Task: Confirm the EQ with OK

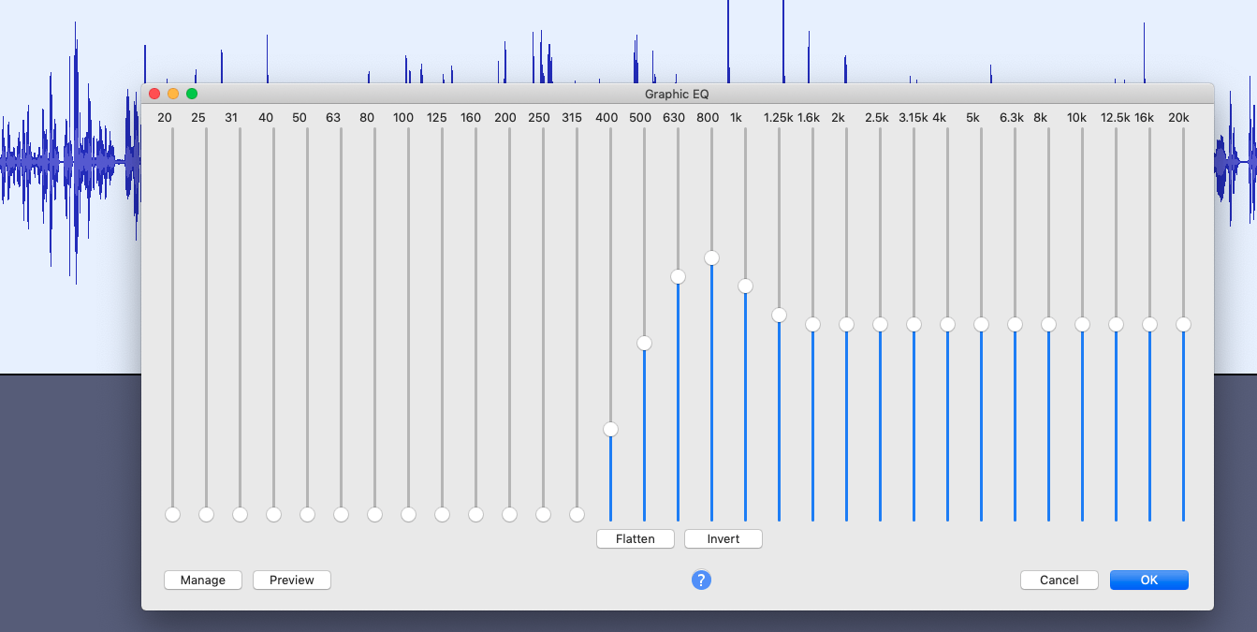Action: click(x=1149, y=581)
